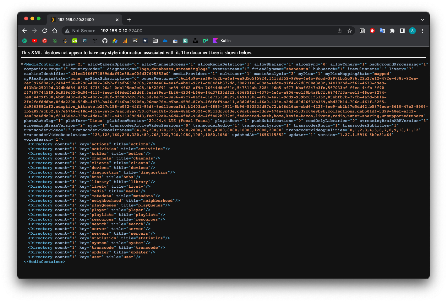Image resolution: width=447 pixels, height=302 pixels.
Task: Click the Directory row with key "metadata"
Action: point(94,196)
